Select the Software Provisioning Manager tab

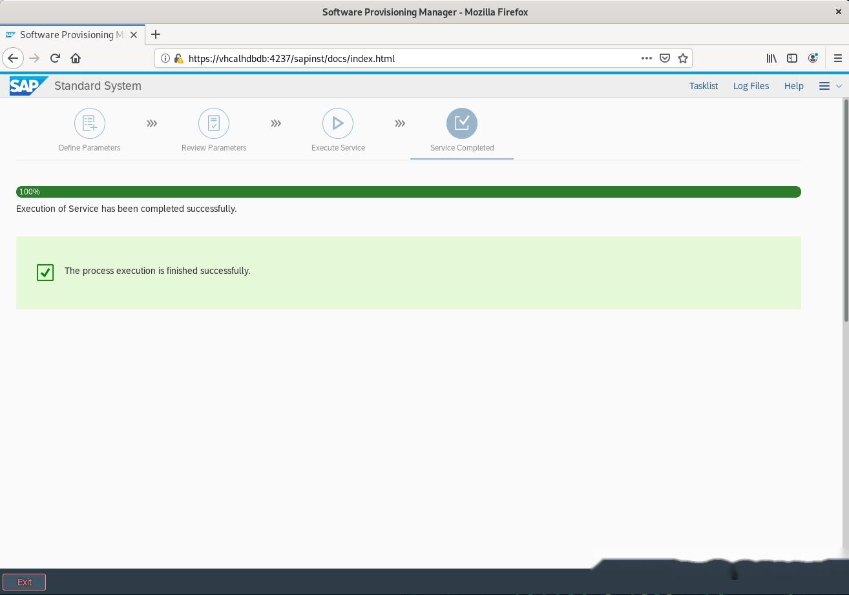[72, 35]
